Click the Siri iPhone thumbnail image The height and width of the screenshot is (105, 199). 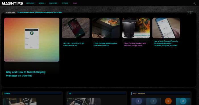76,28
